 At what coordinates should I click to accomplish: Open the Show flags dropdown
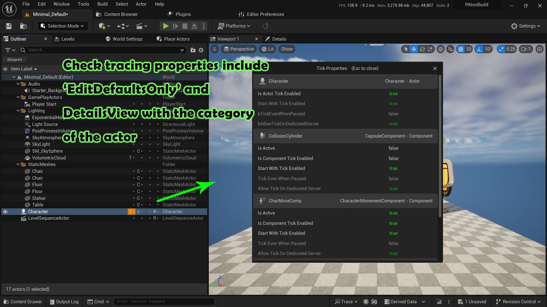pyautogui.click(x=286, y=49)
